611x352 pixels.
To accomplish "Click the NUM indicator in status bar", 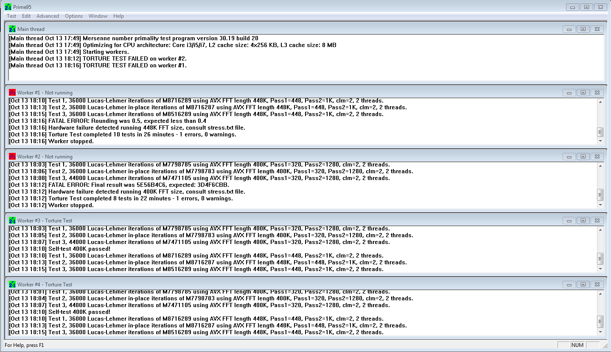I will pyautogui.click(x=577, y=345).
